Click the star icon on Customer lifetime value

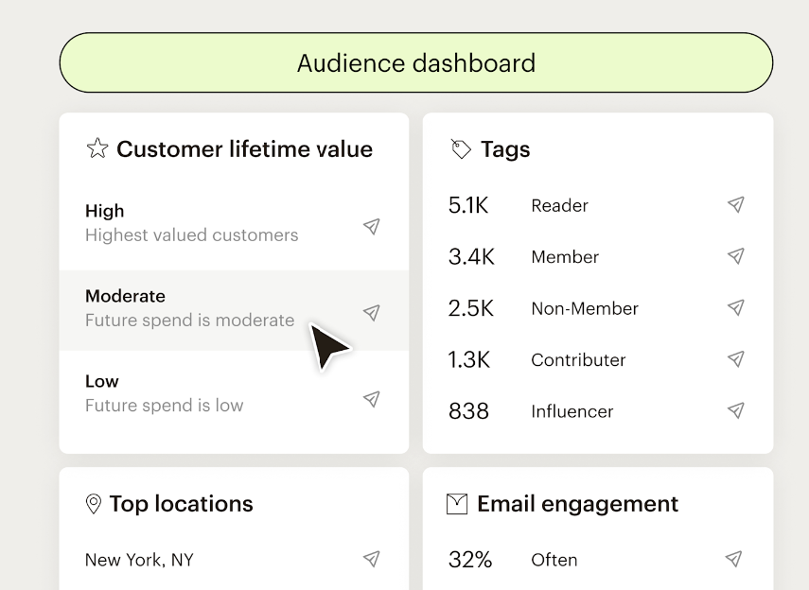click(x=97, y=148)
